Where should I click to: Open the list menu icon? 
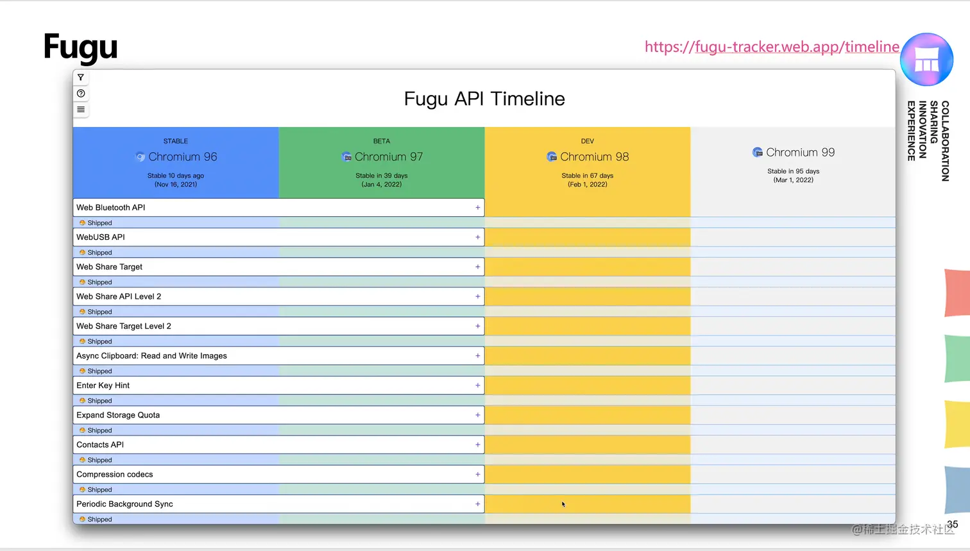[81, 110]
